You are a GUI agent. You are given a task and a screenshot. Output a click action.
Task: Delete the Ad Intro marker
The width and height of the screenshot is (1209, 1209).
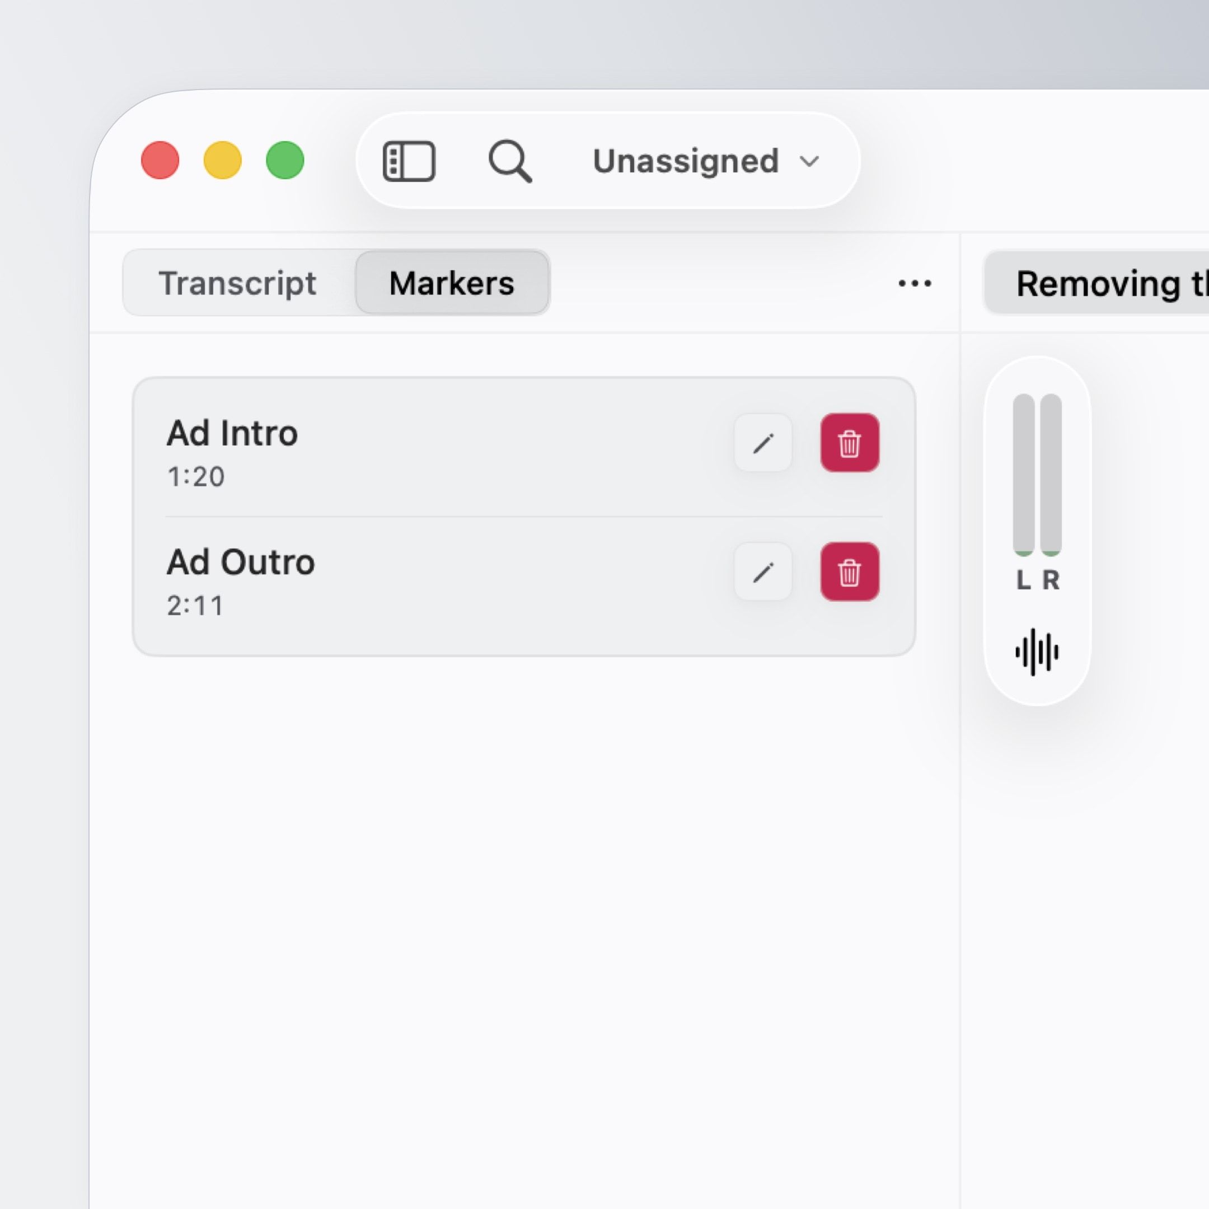[850, 443]
